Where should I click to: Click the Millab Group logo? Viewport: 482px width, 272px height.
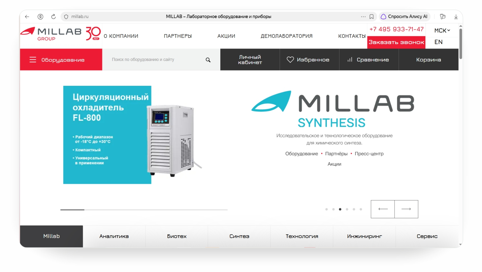pyautogui.click(x=51, y=34)
